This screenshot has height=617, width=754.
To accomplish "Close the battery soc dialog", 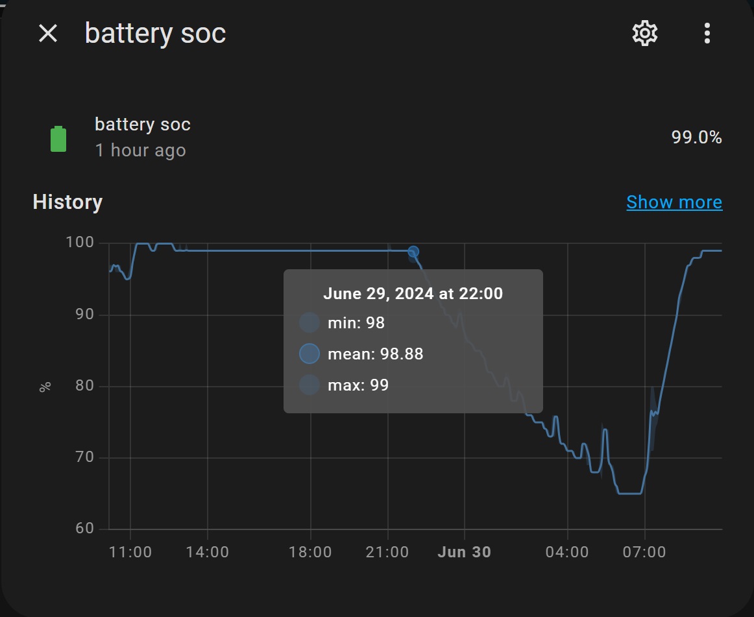I will pos(47,34).
